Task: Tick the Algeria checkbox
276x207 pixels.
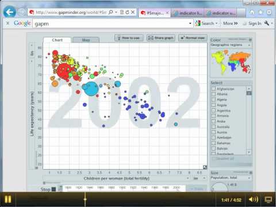Action: click(x=213, y=99)
